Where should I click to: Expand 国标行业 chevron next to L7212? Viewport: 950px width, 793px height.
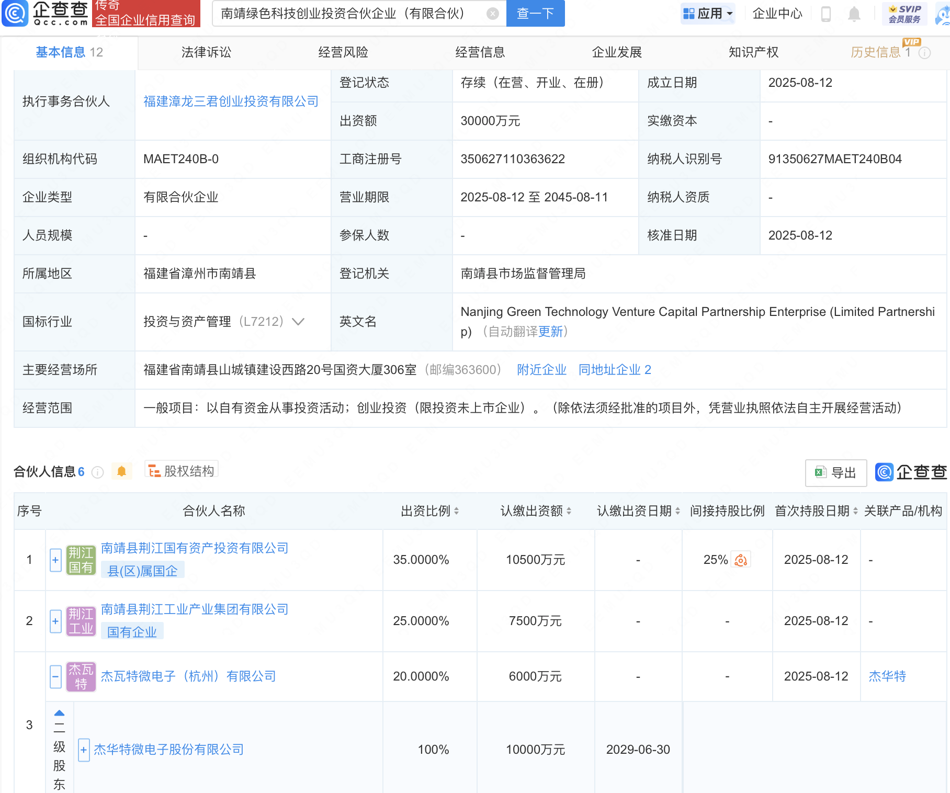click(298, 321)
